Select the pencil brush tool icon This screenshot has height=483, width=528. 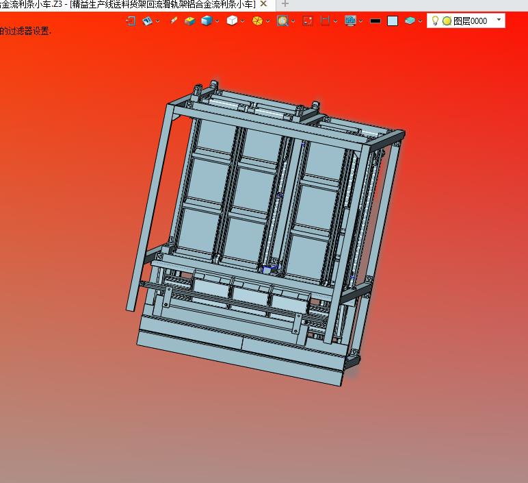click(174, 21)
